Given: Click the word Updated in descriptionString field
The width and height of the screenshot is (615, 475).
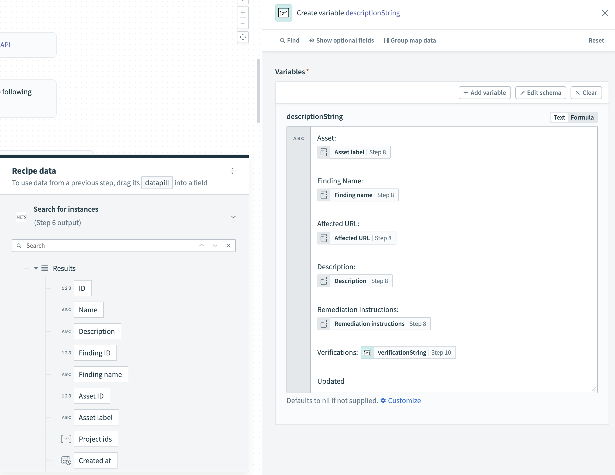Looking at the screenshot, I should tap(331, 381).
